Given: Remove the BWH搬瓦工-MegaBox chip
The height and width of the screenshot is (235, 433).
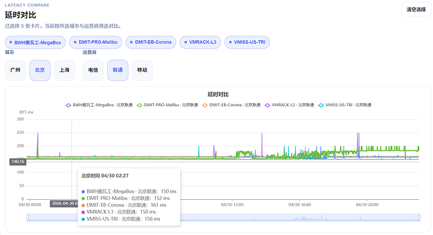Looking at the screenshot, I should (x=35, y=42).
